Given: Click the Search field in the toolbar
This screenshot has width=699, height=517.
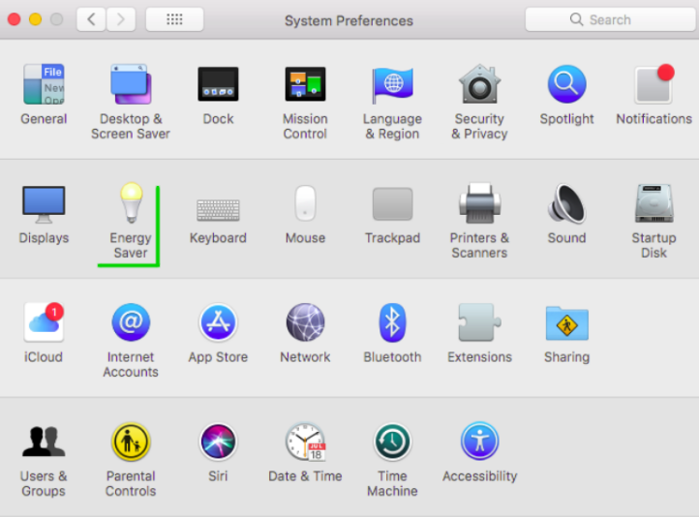Looking at the screenshot, I should point(610,19).
